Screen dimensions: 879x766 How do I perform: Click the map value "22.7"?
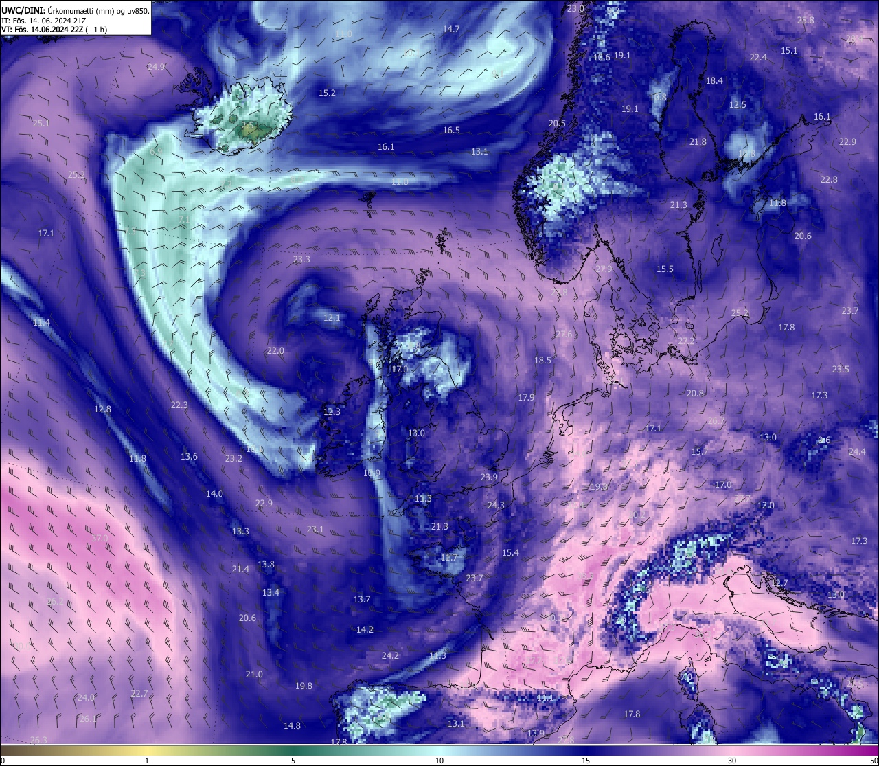click(139, 693)
